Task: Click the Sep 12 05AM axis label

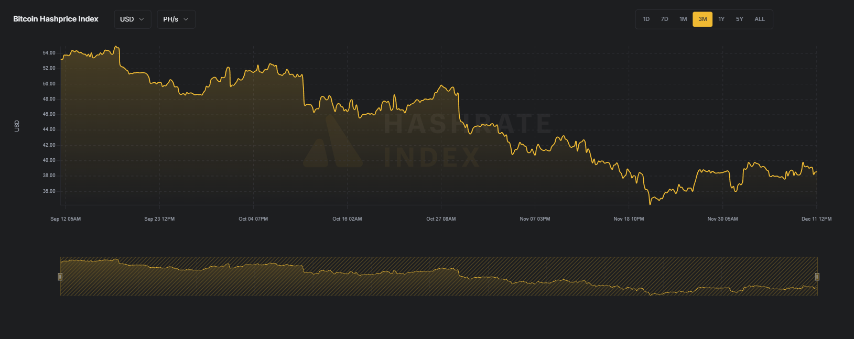Action: (66, 219)
